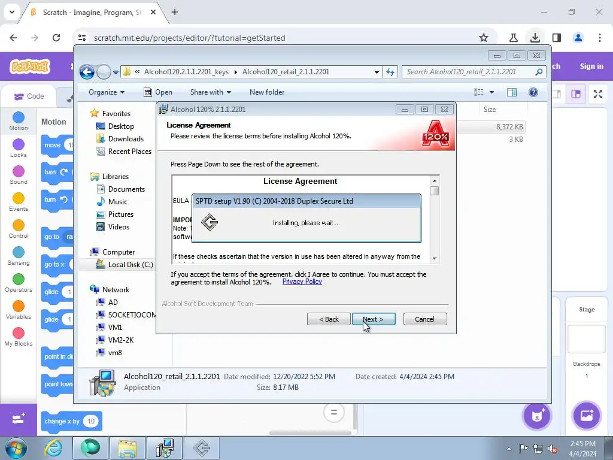Select the Events block category
The width and height of the screenshot is (613, 460).
19,202
